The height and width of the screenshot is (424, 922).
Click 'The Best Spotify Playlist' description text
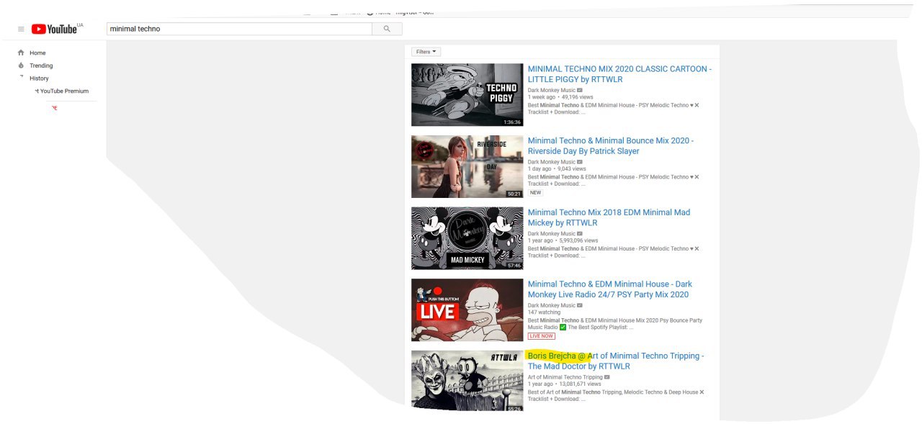point(601,328)
